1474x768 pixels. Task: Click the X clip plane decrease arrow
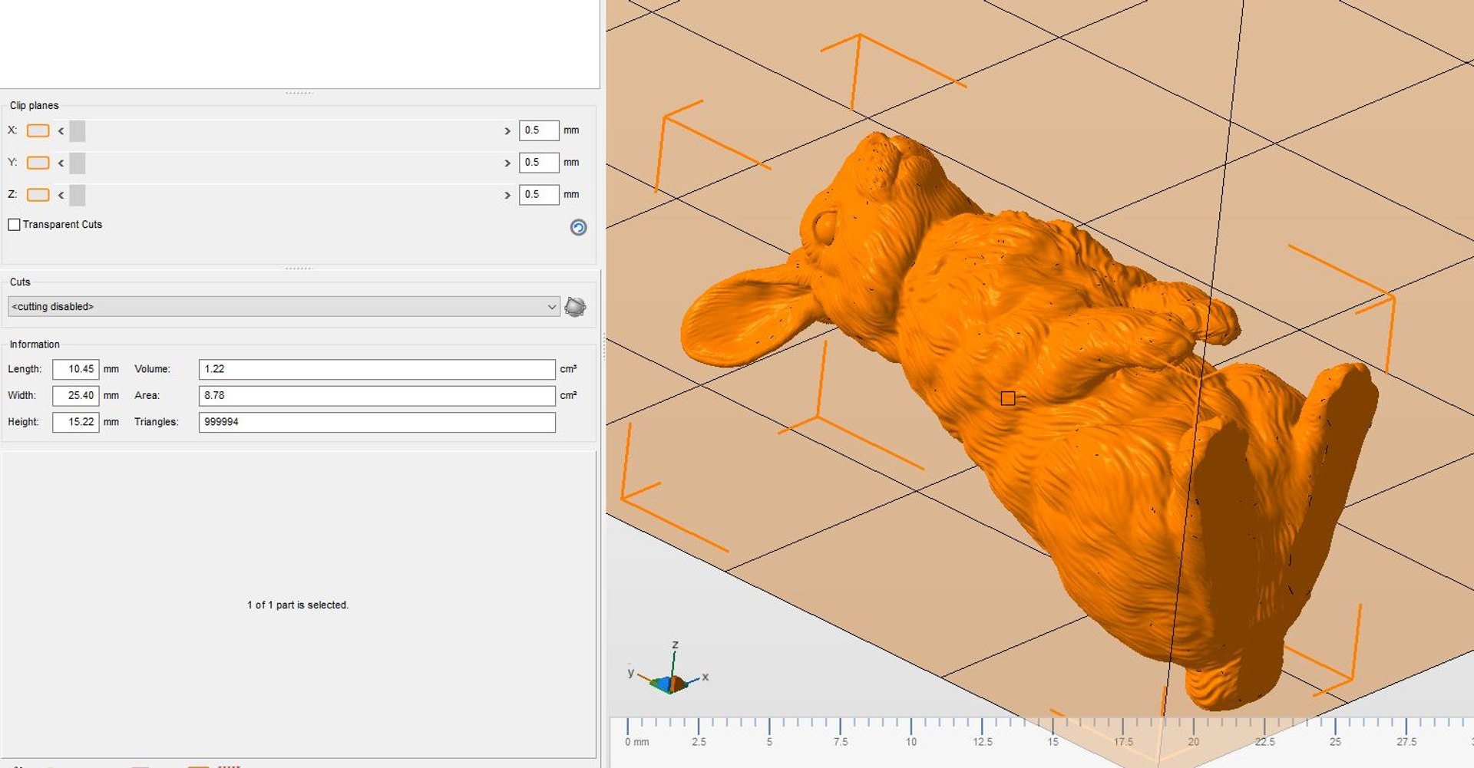click(x=61, y=131)
